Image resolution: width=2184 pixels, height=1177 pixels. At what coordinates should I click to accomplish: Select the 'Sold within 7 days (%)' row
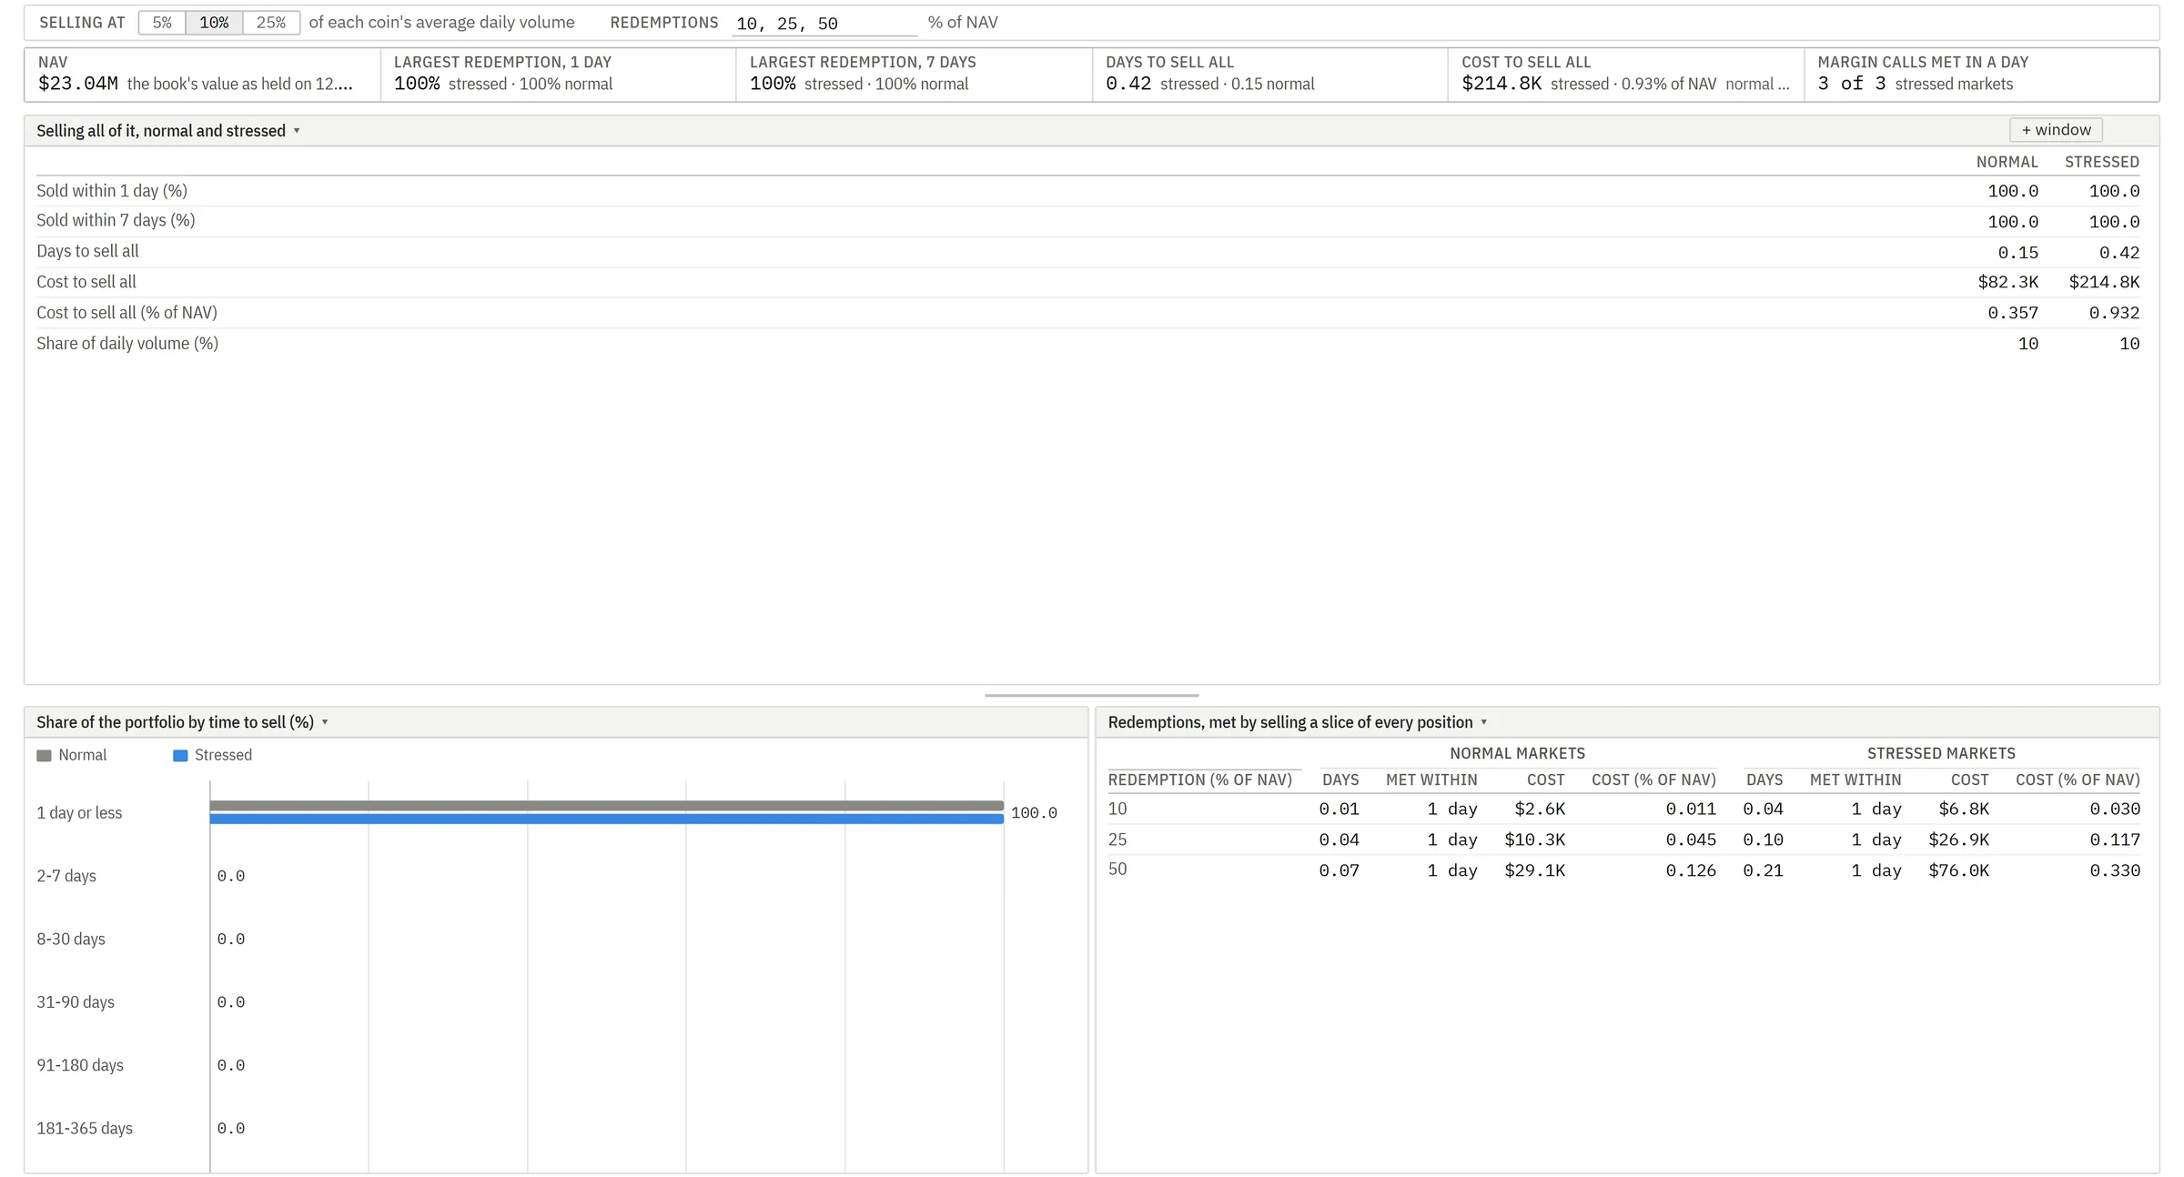(1088, 221)
